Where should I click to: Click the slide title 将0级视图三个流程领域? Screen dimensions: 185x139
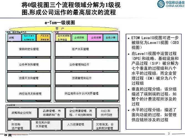click(71, 9)
